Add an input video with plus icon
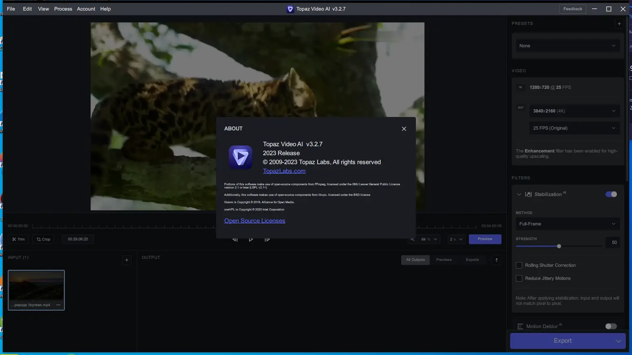 pos(127,260)
